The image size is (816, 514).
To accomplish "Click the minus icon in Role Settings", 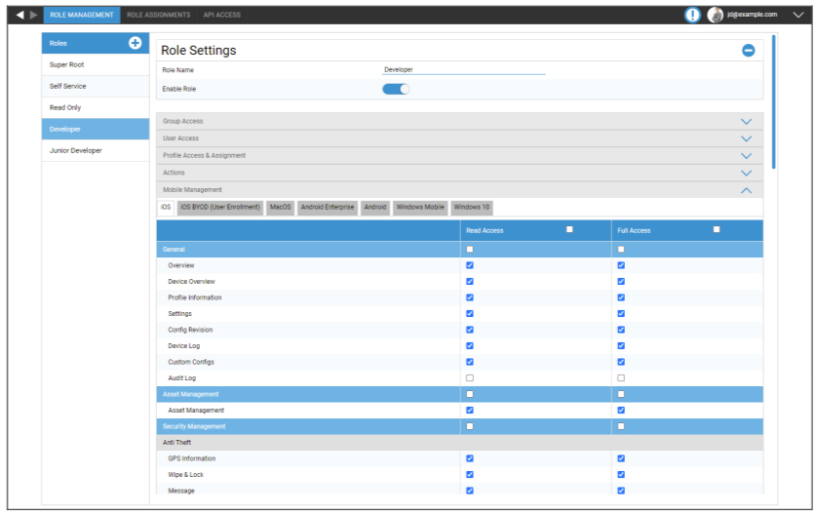I will pyautogui.click(x=748, y=51).
